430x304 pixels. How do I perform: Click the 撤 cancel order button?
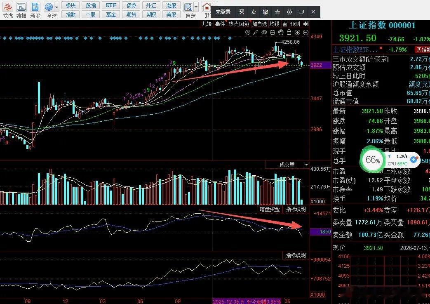coord(266,12)
